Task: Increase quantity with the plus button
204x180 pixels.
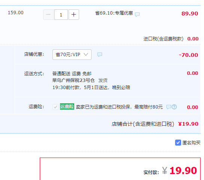Action: (74, 15)
